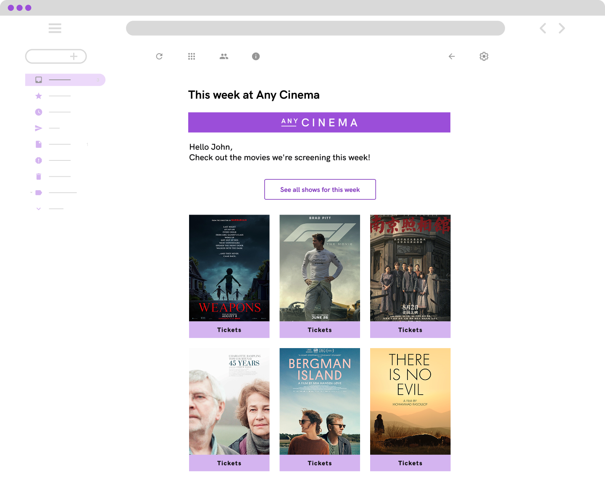Viewport: 605px width, 498px height.
Task: Click Tickets under Weapons poster
Action: (x=229, y=330)
